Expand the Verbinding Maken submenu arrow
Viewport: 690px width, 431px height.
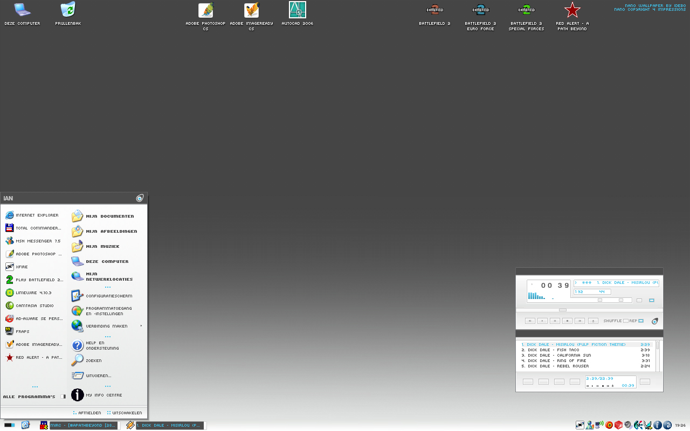point(141,325)
